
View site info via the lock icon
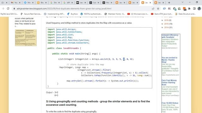coord(14,8)
